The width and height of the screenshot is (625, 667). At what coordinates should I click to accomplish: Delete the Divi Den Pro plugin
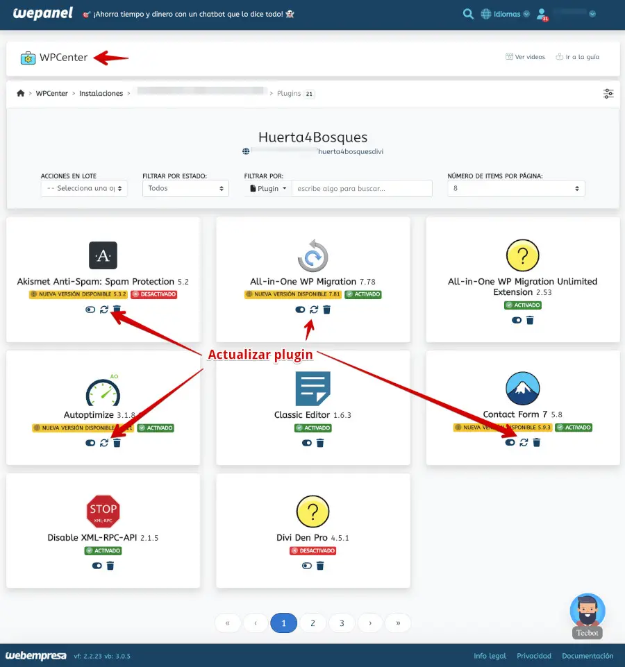click(320, 566)
